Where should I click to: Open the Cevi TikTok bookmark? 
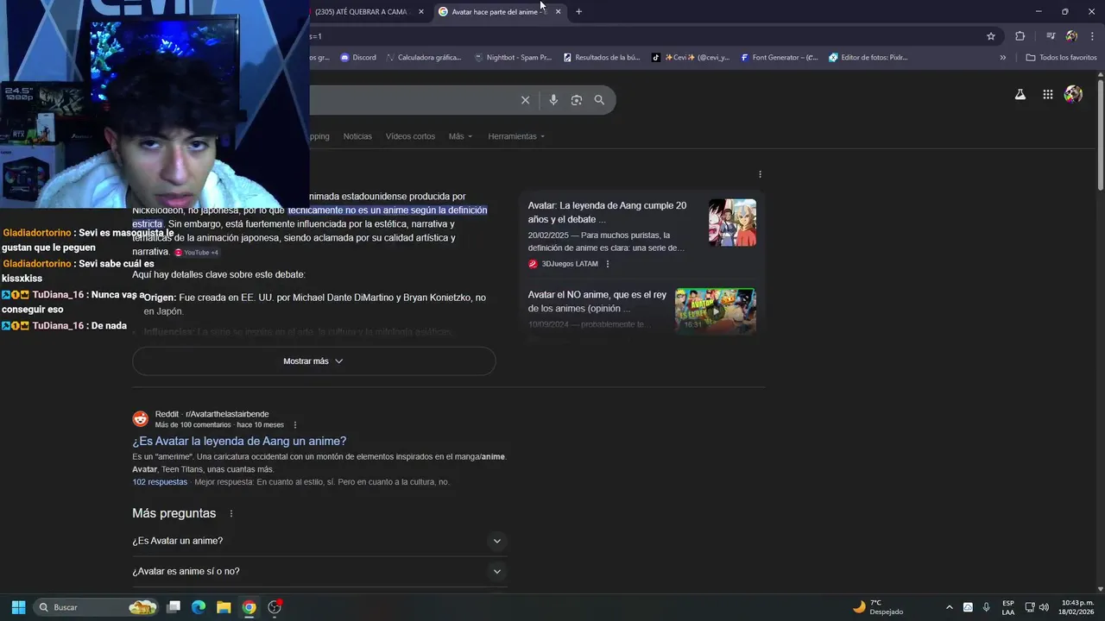[x=691, y=58]
